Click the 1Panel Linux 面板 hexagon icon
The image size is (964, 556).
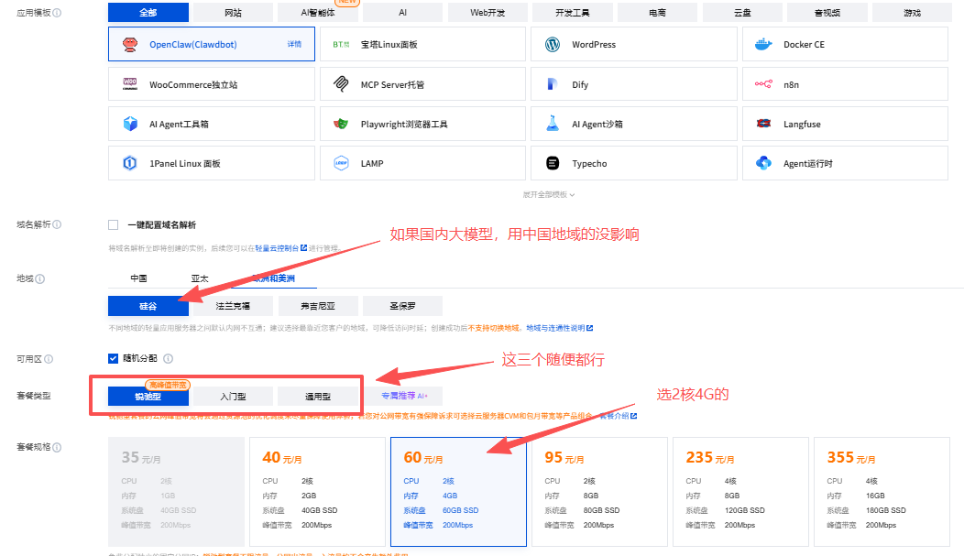coord(130,163)
